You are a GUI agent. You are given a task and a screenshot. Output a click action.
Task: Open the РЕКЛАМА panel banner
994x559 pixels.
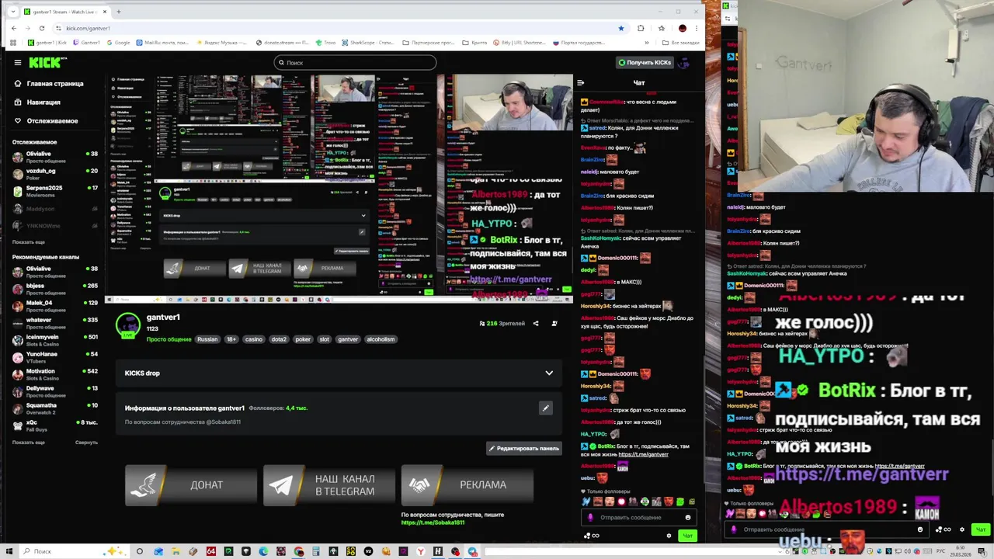[x=467, y=485]
